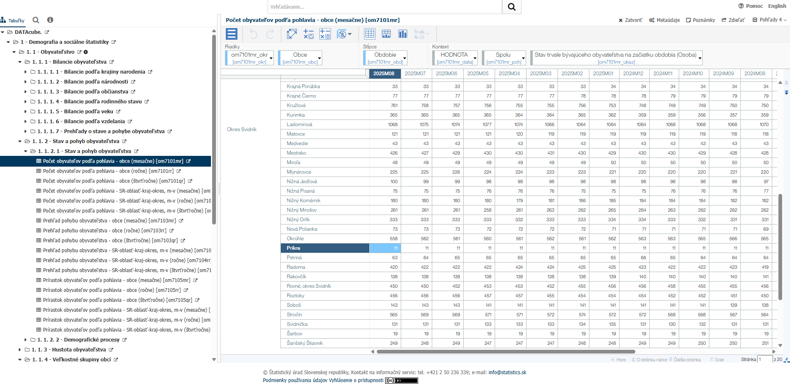This screenshot has height=387, width=790.
Task: Click the horizontal scrollbar under the table
Action: 505,352
